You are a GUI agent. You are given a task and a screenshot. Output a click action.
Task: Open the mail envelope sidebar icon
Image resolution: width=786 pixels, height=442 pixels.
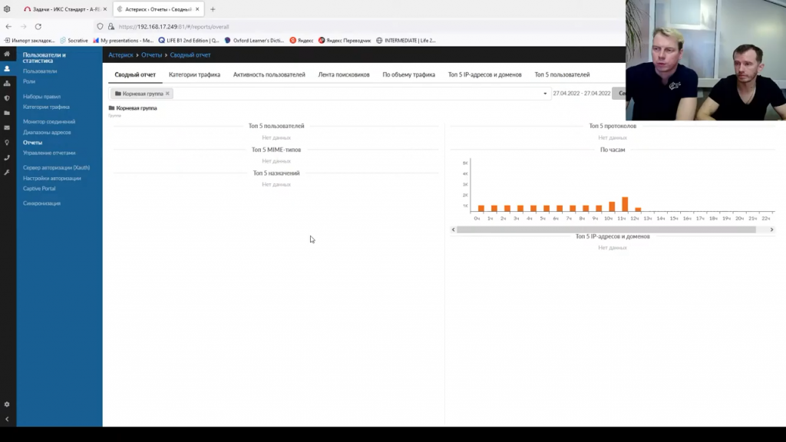pos(7,128)
